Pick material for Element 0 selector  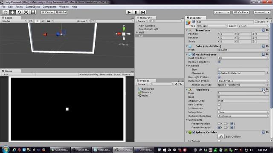click(x=267, y=74)
